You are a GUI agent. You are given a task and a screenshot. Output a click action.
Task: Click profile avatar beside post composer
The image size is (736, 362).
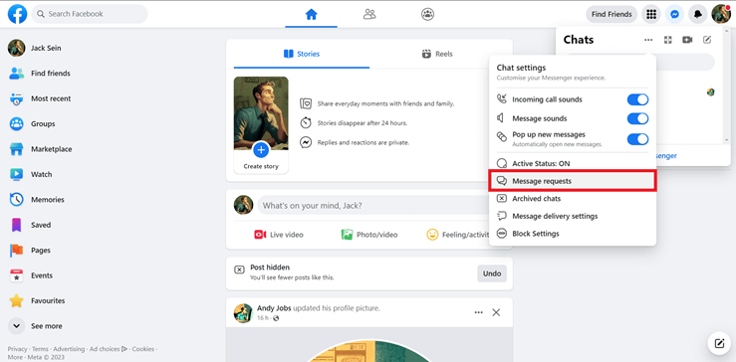click(x=243, y=205)
